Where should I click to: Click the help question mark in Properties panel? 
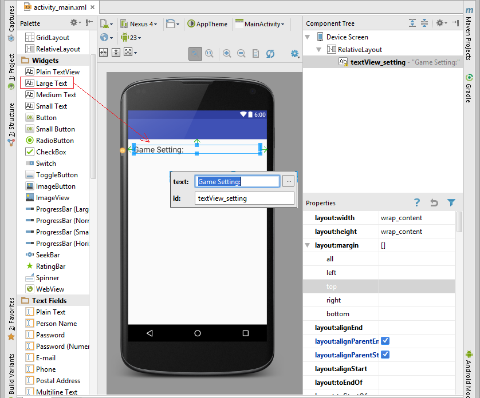point(416,202)
